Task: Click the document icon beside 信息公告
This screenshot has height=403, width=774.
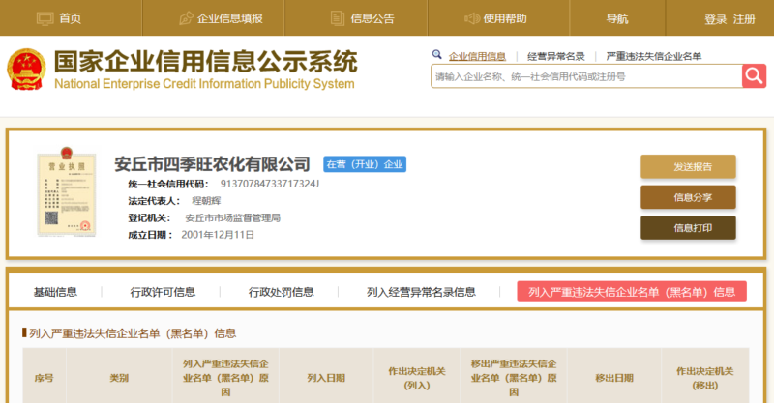Action: (x=337, y=18)
